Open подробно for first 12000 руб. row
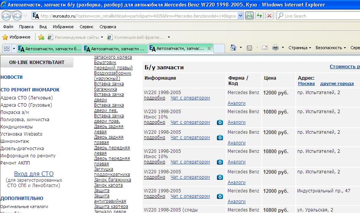360x213 pixels. (155, 98)
